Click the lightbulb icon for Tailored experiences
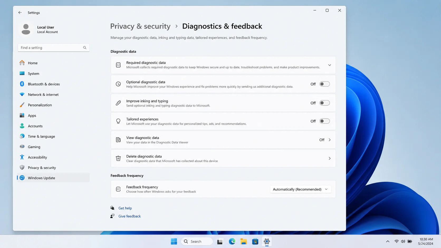 click(118, 121)
